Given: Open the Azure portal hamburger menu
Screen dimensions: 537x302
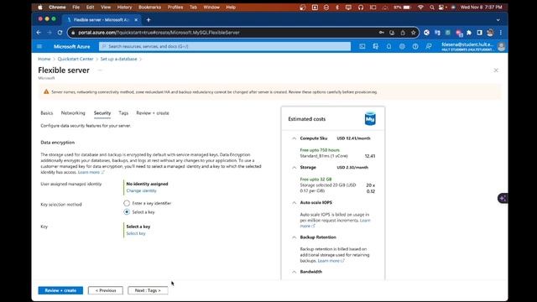Looking at the screenshot, I should 39,46.
